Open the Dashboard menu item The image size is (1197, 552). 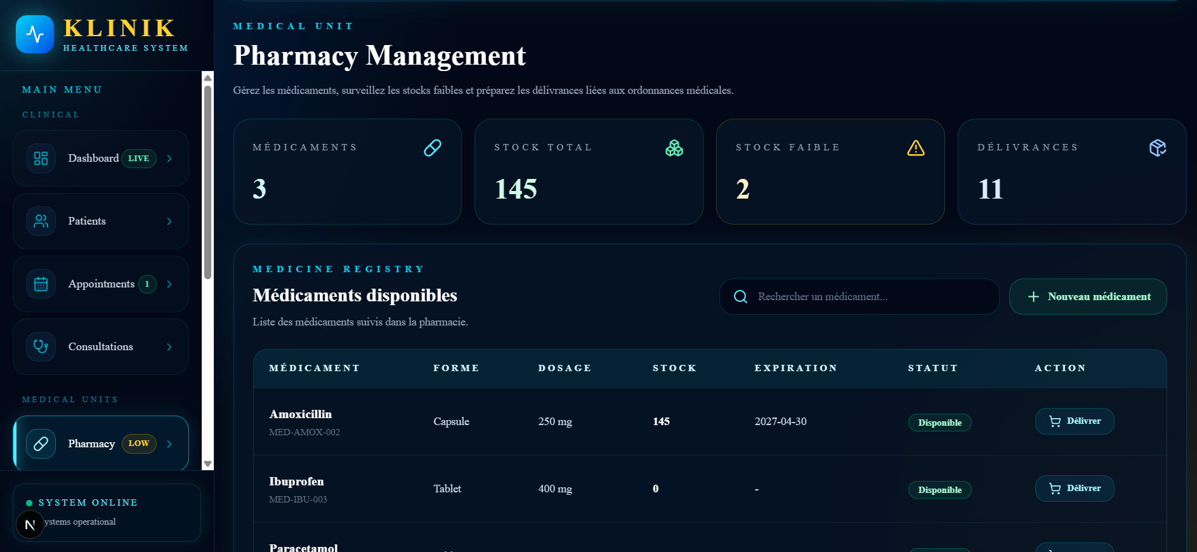(x=101, y=158)
